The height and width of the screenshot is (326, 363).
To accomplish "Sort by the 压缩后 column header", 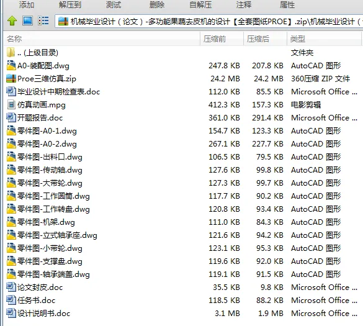I will (x=266, y=38).
